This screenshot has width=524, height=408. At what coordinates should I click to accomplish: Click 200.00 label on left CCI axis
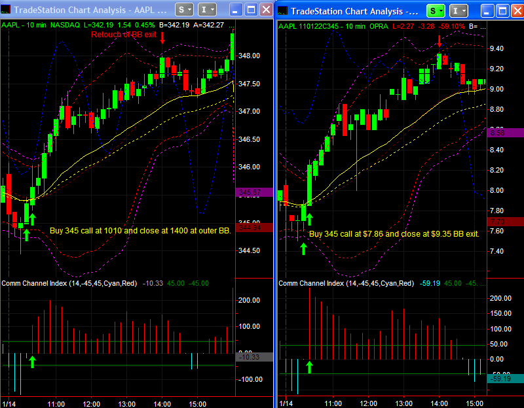[249, 300]
